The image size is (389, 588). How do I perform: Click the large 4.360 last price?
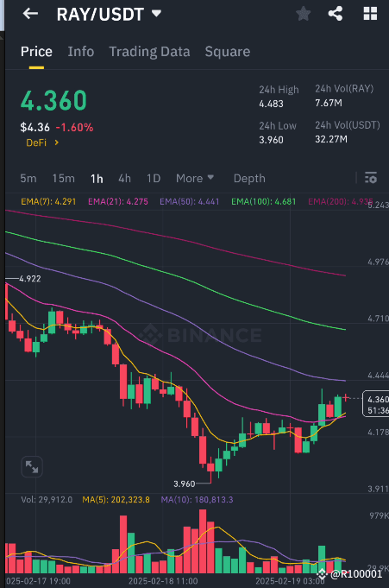(53, 101)
